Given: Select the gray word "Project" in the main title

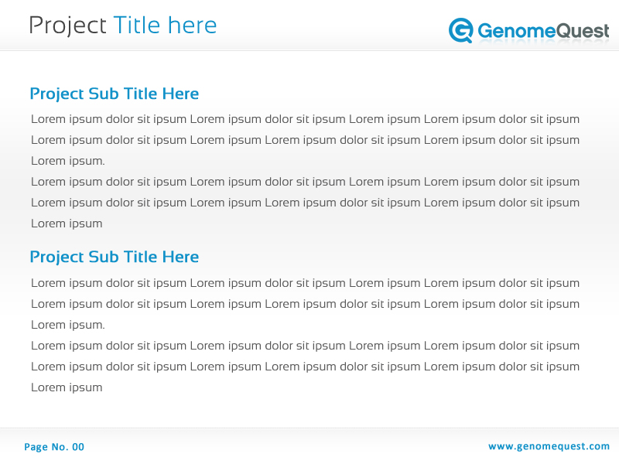Looking at the screenshot, I should [x=67, y=26].
